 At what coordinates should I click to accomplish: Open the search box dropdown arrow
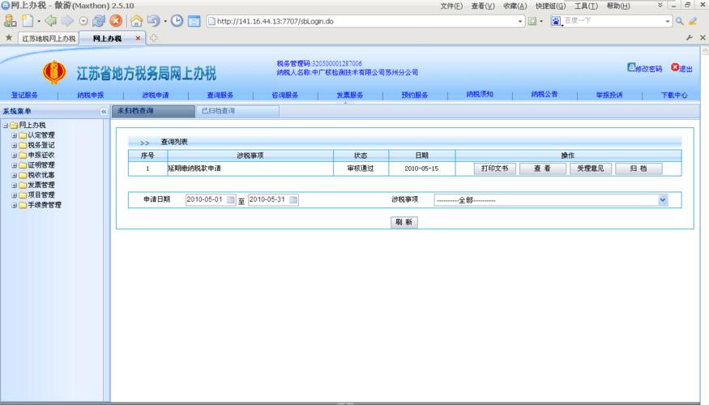[x=668, y=21]
